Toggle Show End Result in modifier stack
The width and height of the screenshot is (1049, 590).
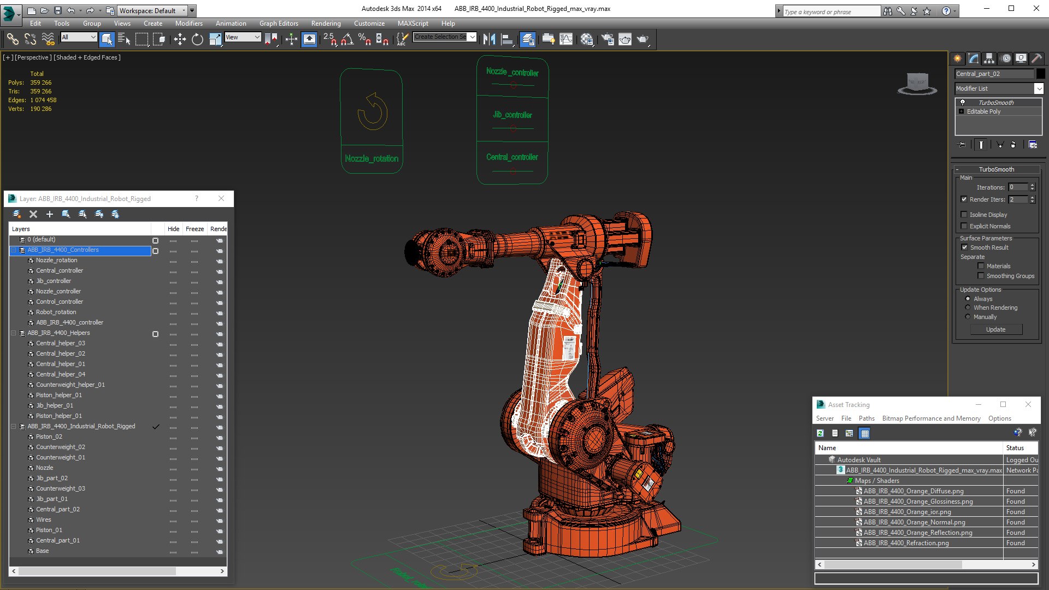pos(981,145)
